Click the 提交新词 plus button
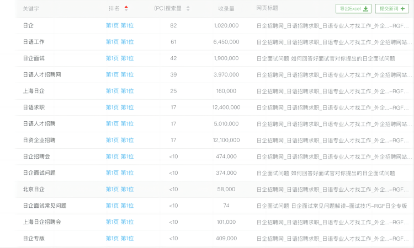This screenshot has width=414, height=248. click(x=392, y=9)
